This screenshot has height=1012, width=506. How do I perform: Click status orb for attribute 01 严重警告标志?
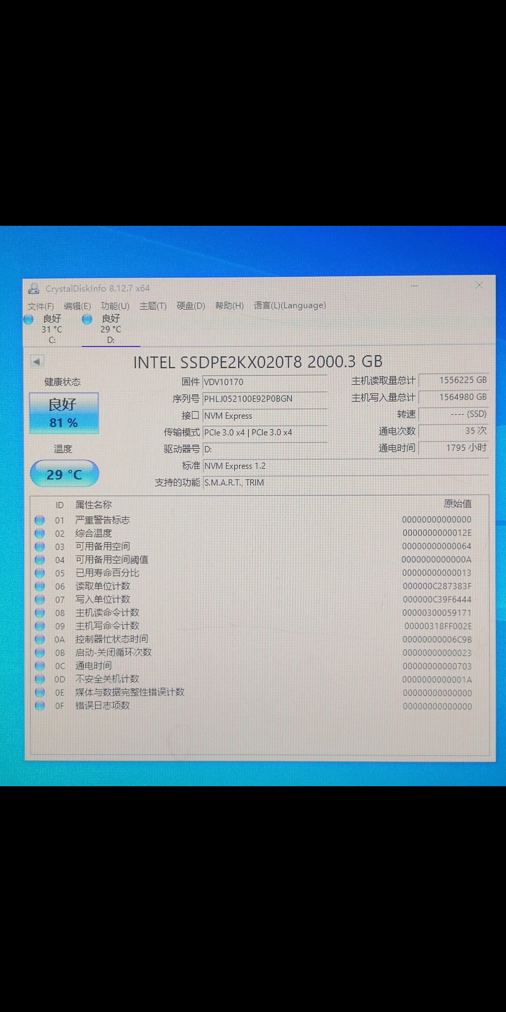40,520
